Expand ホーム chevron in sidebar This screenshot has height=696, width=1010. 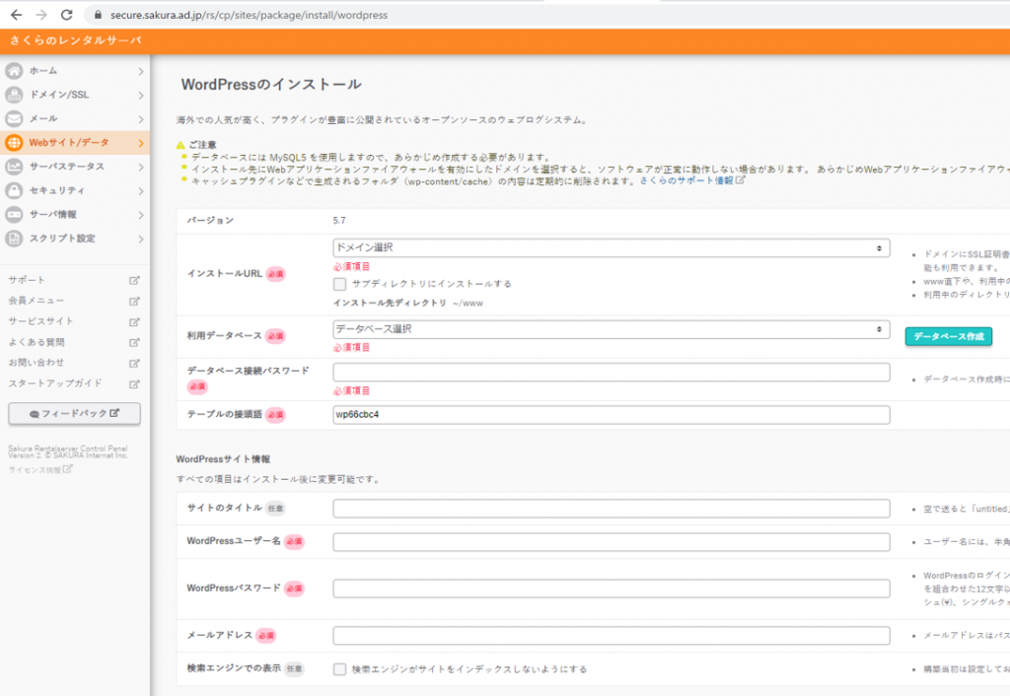[x=140, y=71]
